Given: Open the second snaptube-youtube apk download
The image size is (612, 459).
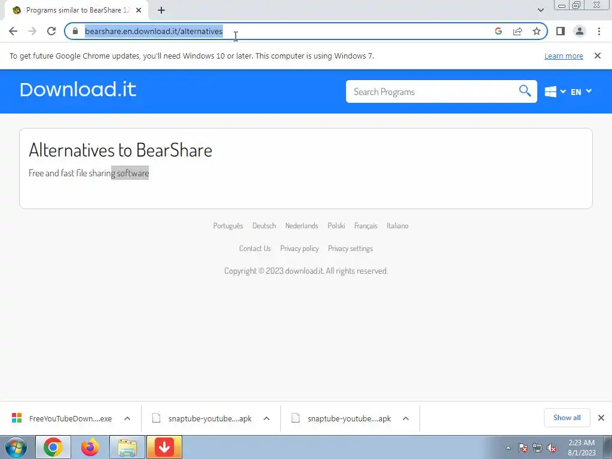Looking at the screenshot, I should tap(341, 418).
